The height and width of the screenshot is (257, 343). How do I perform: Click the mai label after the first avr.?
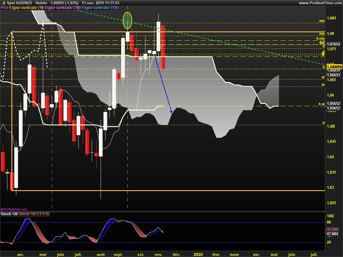pos(43,254)
